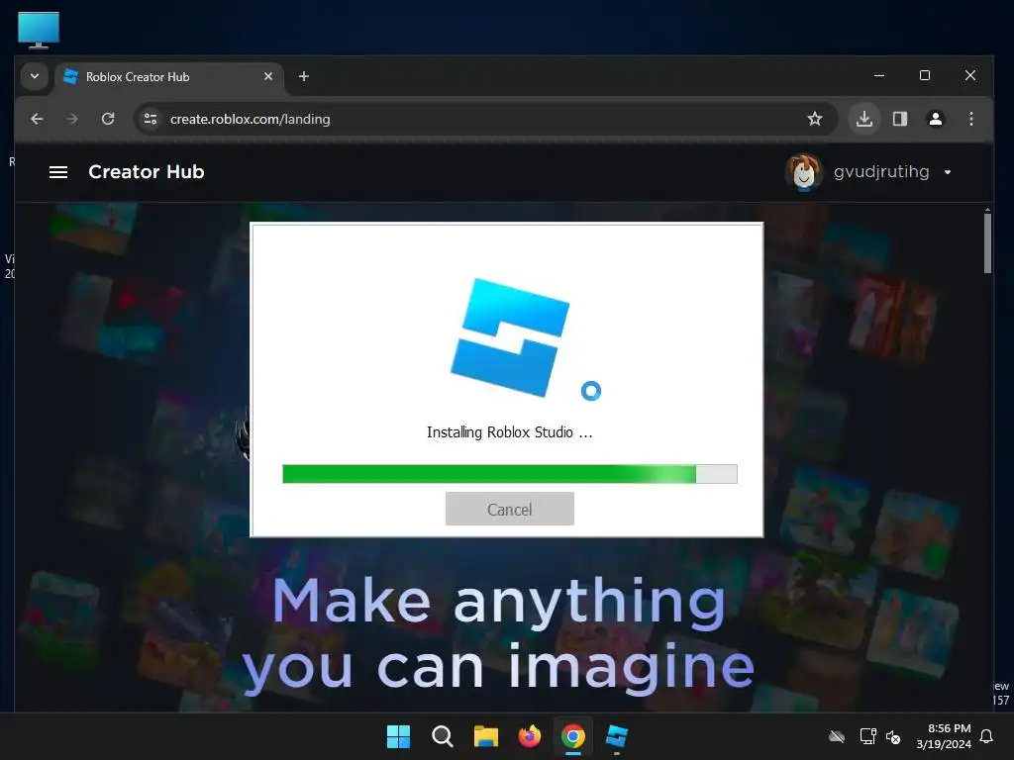Reload the create.roblox.com page

108,119
